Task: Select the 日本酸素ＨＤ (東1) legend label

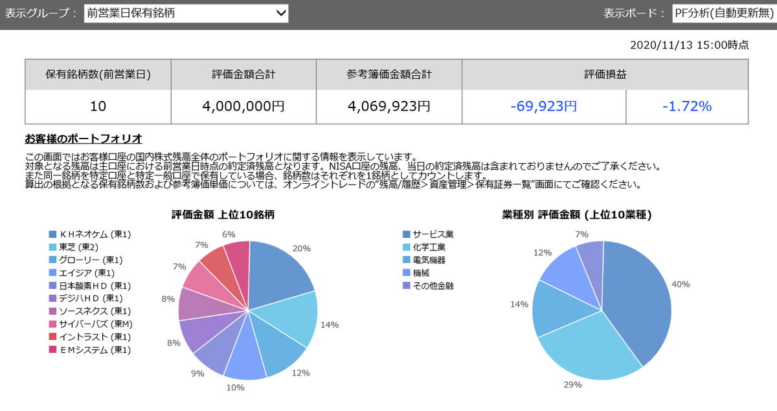Action: (95, 285)
